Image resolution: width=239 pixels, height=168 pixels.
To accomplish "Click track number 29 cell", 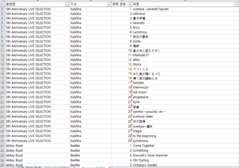I will (122, 141).
